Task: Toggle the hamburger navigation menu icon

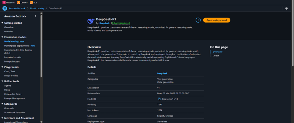Action: 5,8
